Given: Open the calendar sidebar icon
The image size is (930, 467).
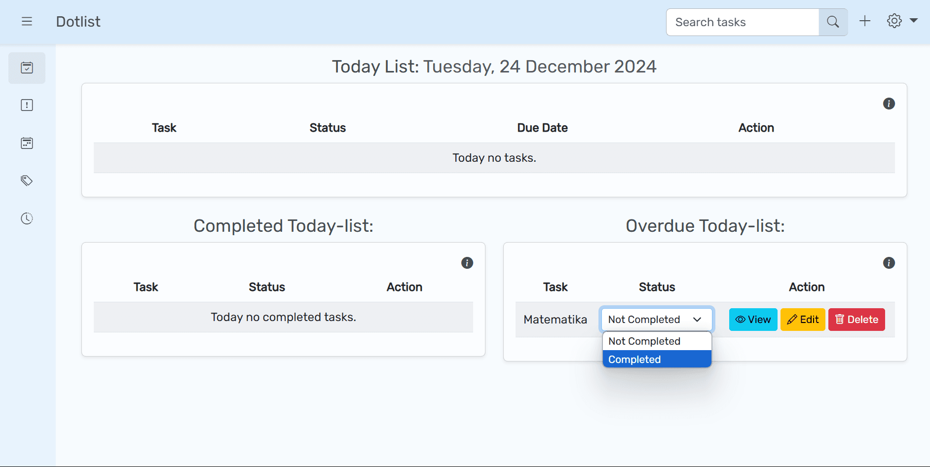Looking at the screenshot, I should point(27,143).
